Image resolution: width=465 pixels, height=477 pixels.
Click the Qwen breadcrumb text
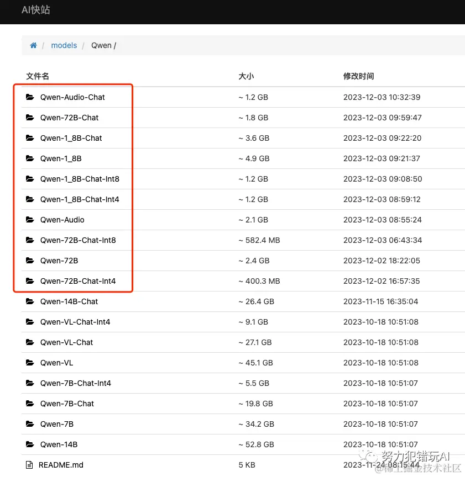pos(102,45)
